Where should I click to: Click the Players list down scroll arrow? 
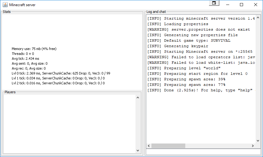click(138, 151)
